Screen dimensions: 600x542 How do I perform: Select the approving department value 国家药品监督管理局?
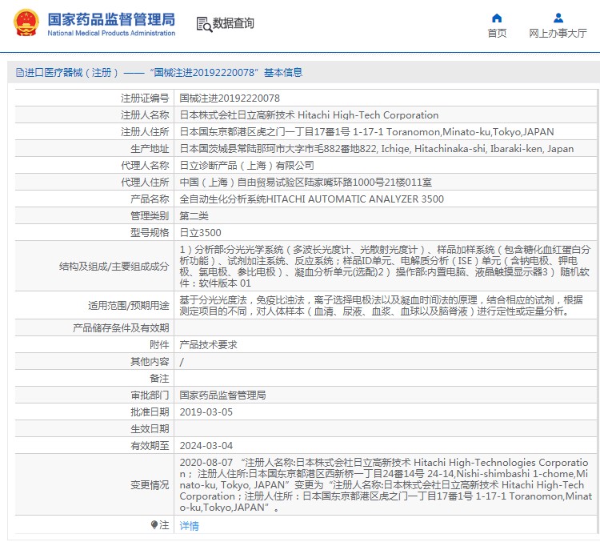[x=222, y=395]
